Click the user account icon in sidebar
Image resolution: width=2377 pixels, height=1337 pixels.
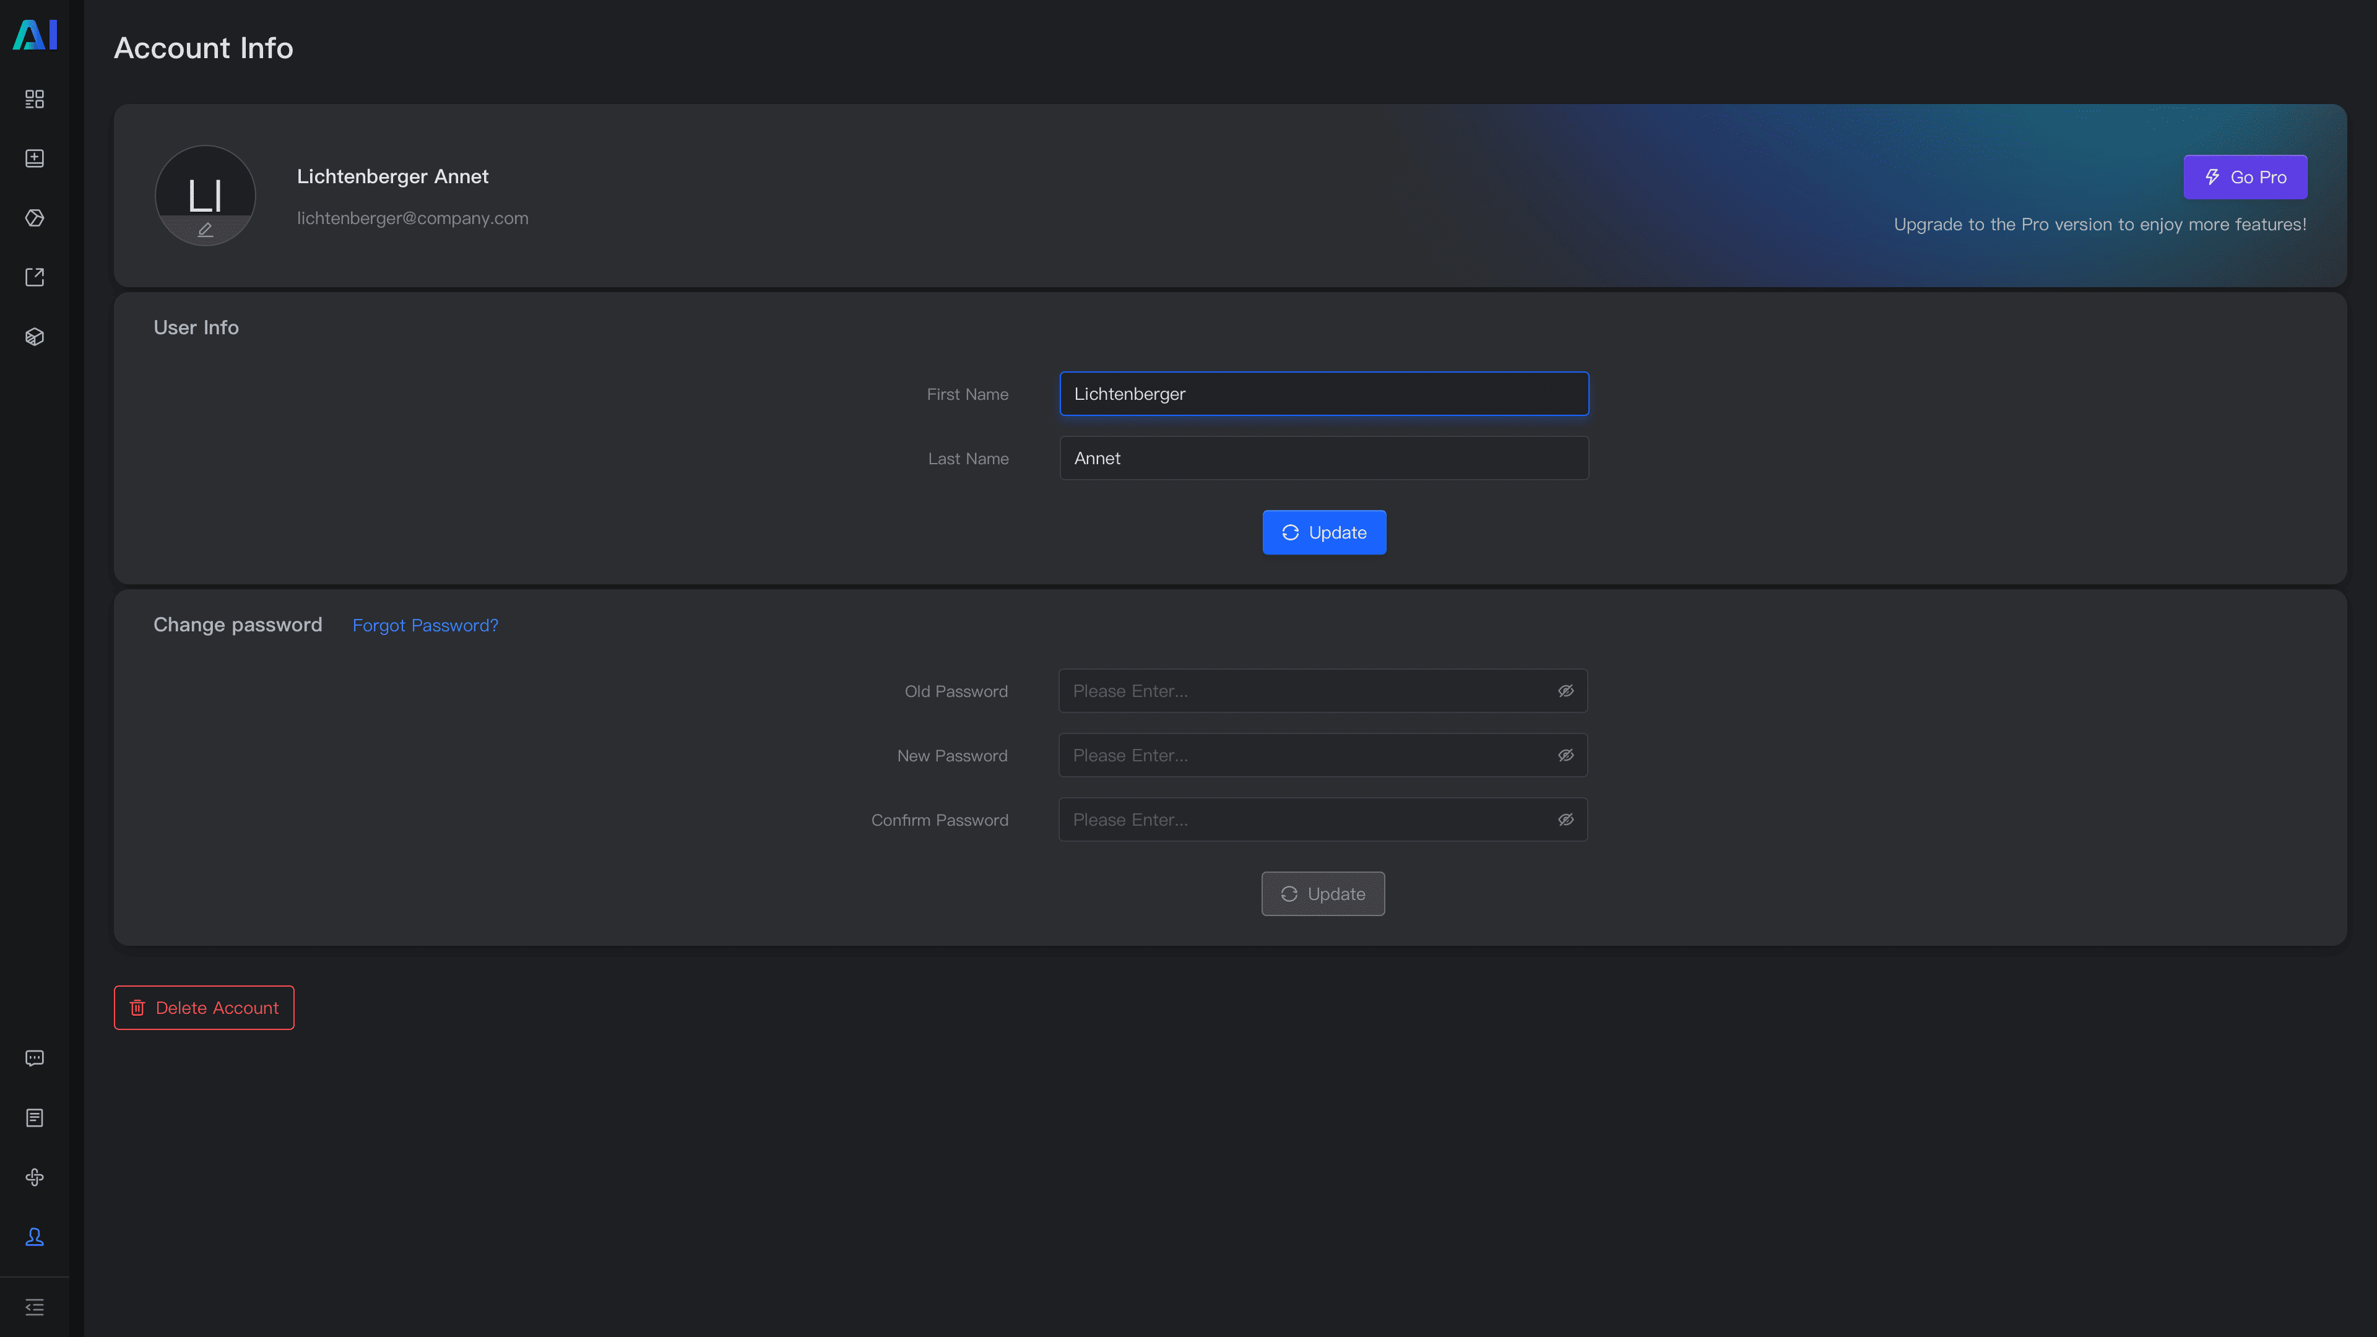(x=34, y=1237)
